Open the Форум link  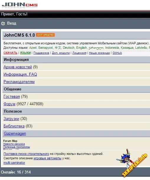tap(9, 104)
